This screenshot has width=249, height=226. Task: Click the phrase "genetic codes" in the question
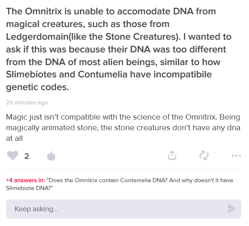[x=36, y=88]
